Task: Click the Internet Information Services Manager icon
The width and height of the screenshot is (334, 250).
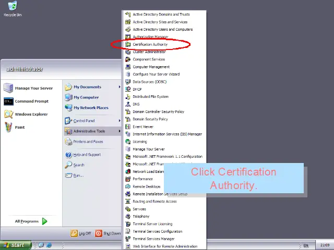Action: click(128, 134)
